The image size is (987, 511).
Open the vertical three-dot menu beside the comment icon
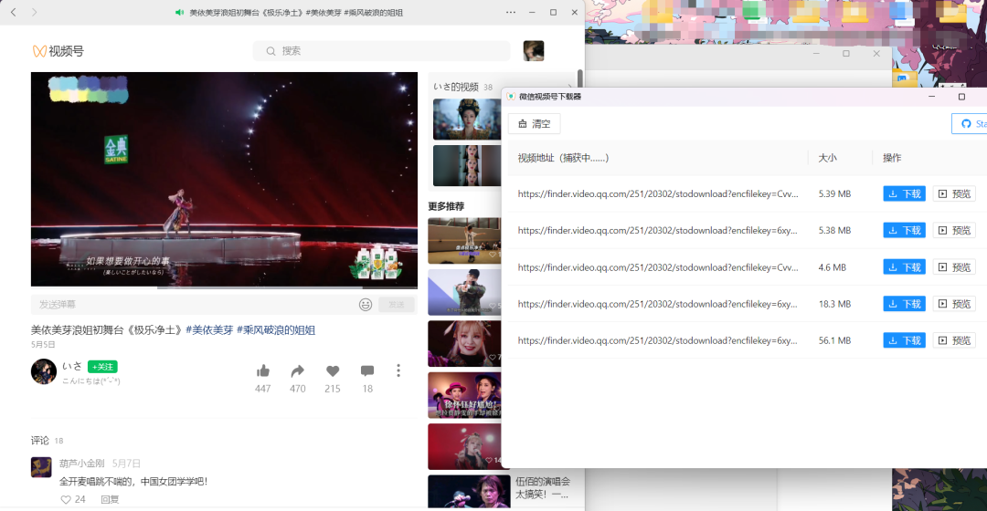[398, 370]
